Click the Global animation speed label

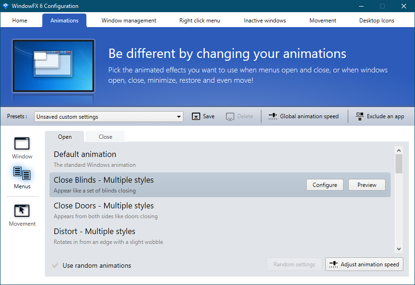(x=309, y=116)
